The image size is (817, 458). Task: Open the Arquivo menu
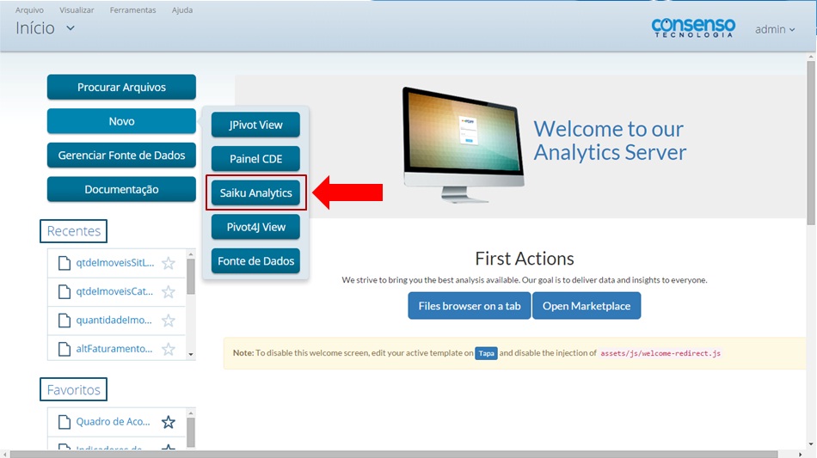pyautogui.click(x=29, y=10)
